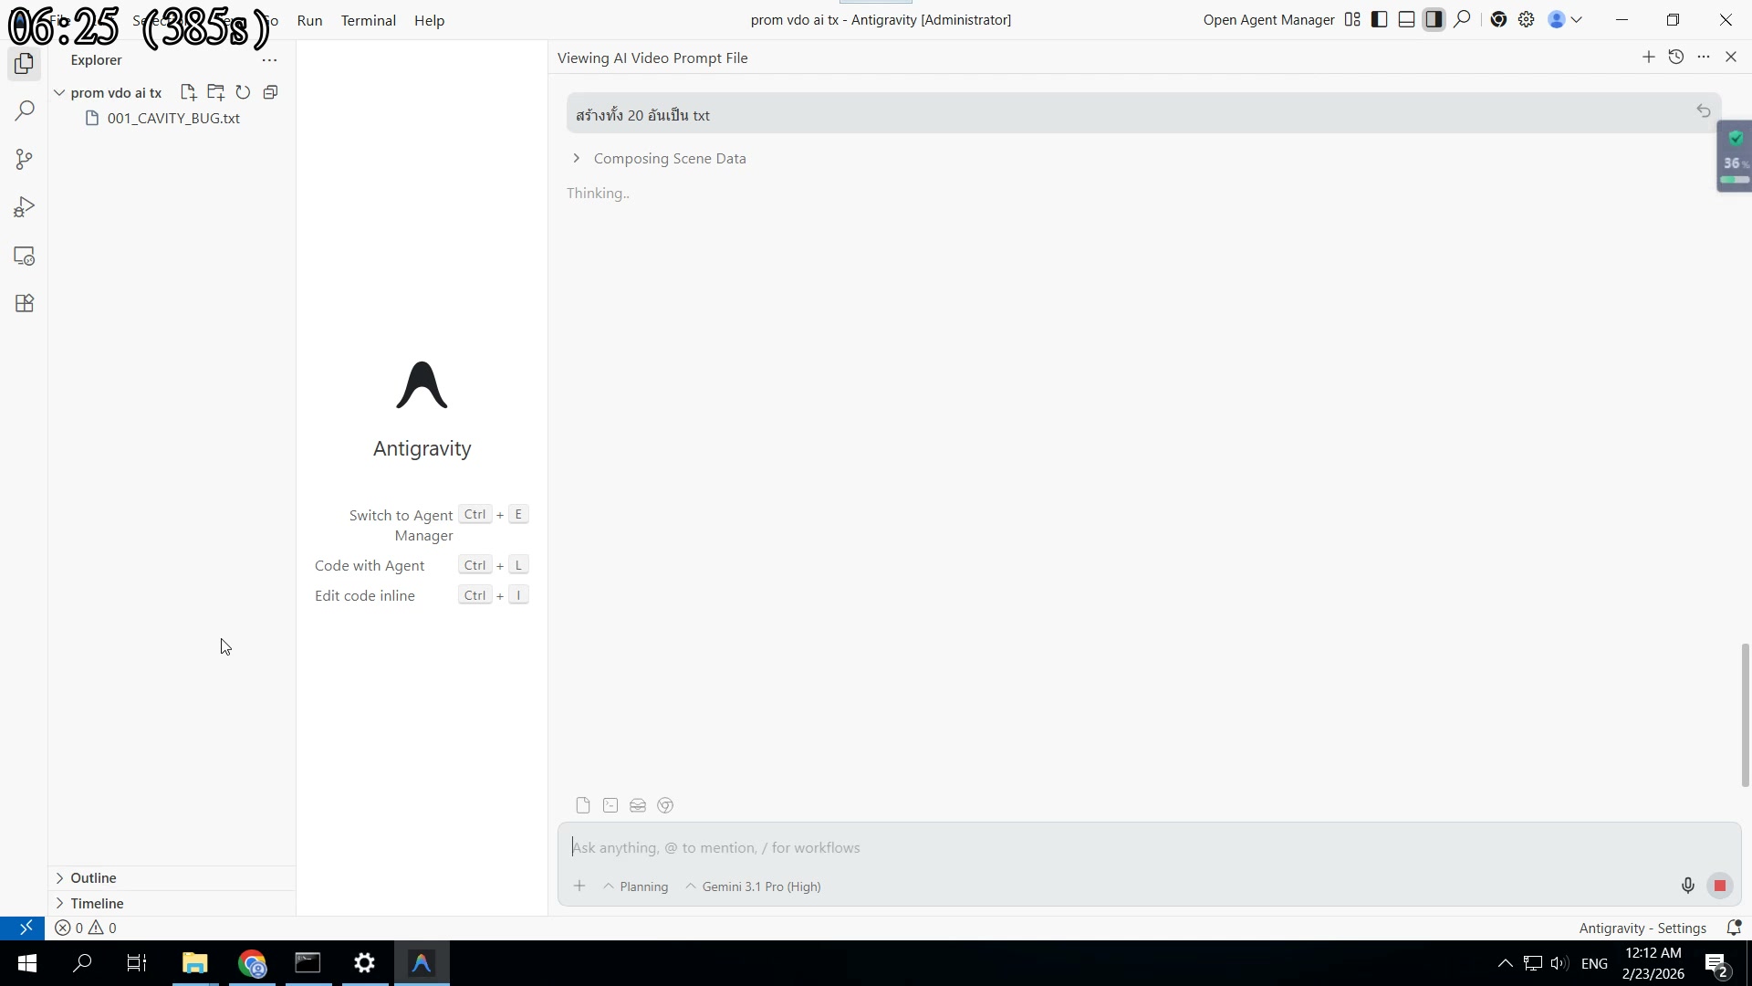This screenshot has height=986, width=1752.
Task: Click New File icon in Explorer
Action: click(x=188, y=92)
